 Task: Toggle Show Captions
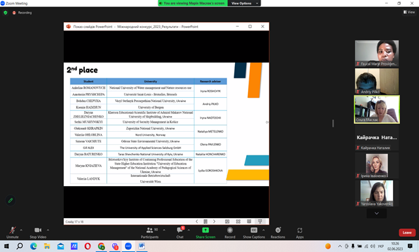coord(254,232)
